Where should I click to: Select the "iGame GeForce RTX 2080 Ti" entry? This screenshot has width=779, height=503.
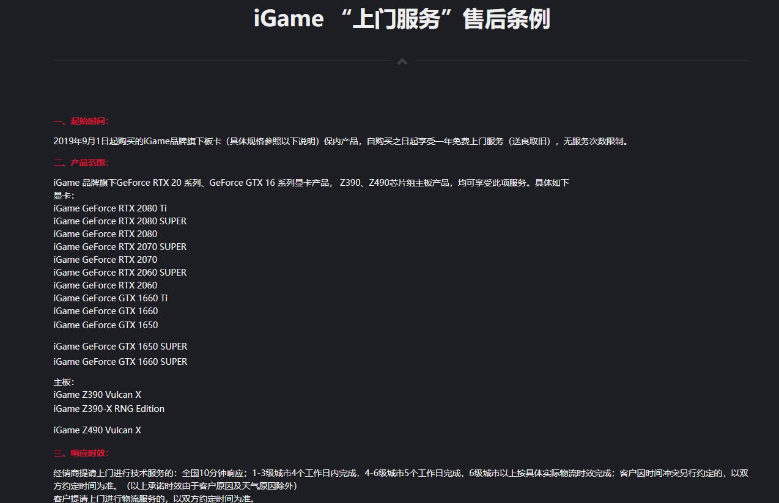(x=110, y=208)
